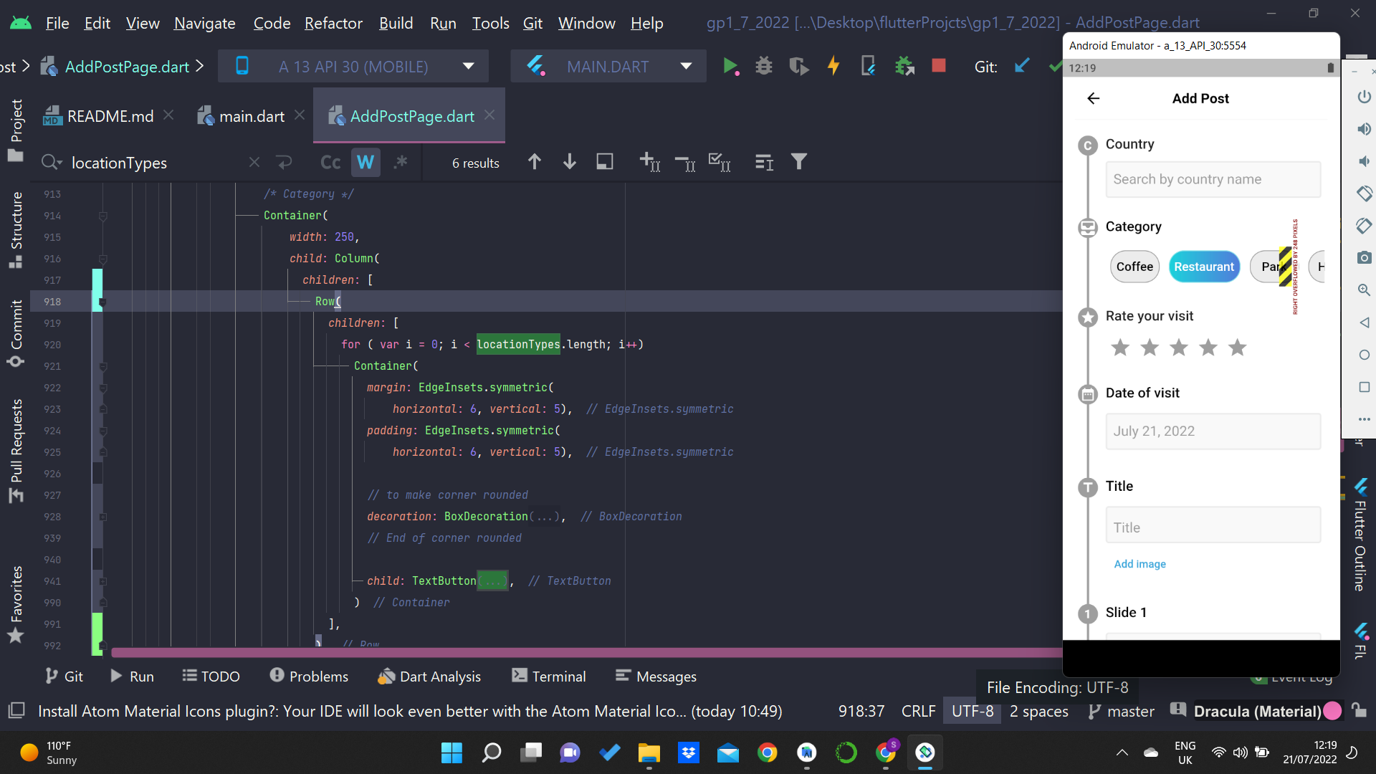Click the Add image link in emulator

[x=1139, y=564]
